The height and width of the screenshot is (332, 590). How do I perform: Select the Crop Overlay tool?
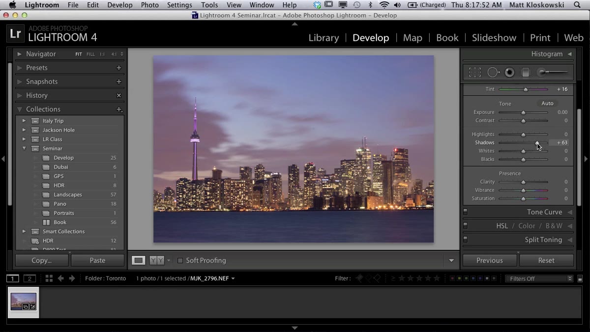click(x=475, y=73)
